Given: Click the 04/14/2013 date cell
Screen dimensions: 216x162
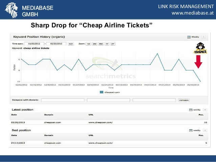Looking at the screenshot, I should [18, 143].
